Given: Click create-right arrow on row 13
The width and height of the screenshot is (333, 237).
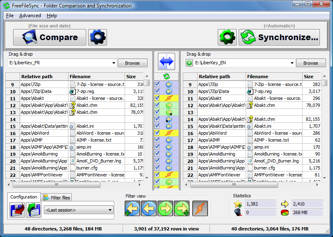Looking at the screenshot, I should click(169, 112).
